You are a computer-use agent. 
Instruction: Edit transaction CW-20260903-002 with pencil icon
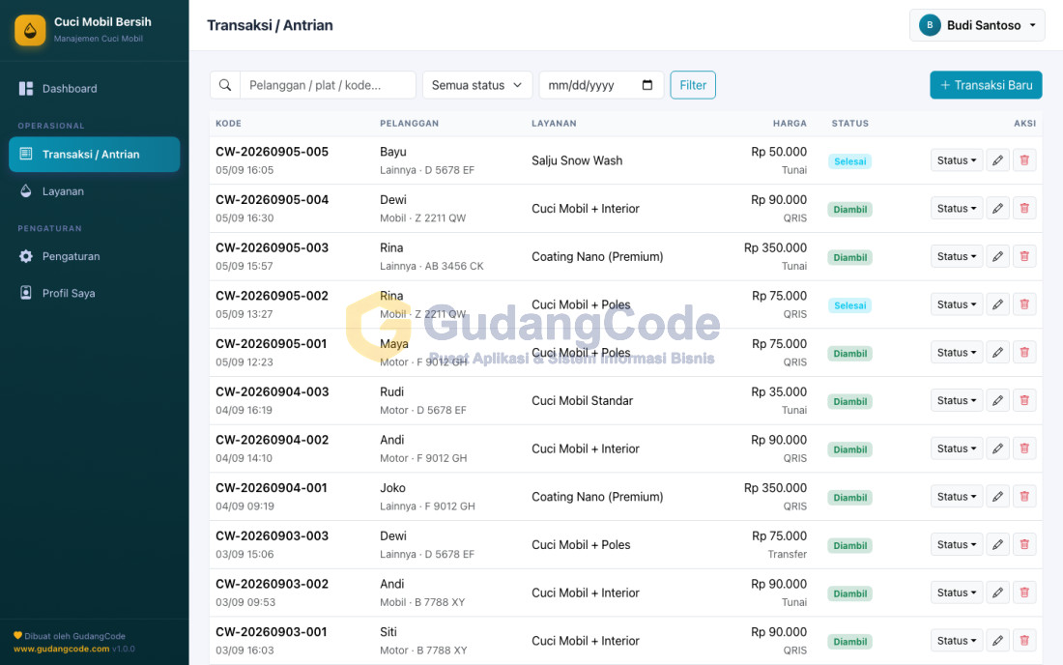(x=997, y=593)
